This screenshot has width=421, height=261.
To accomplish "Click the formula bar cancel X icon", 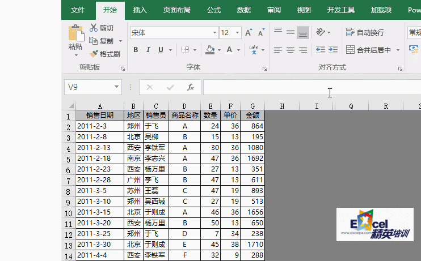I will pos(150,87).
